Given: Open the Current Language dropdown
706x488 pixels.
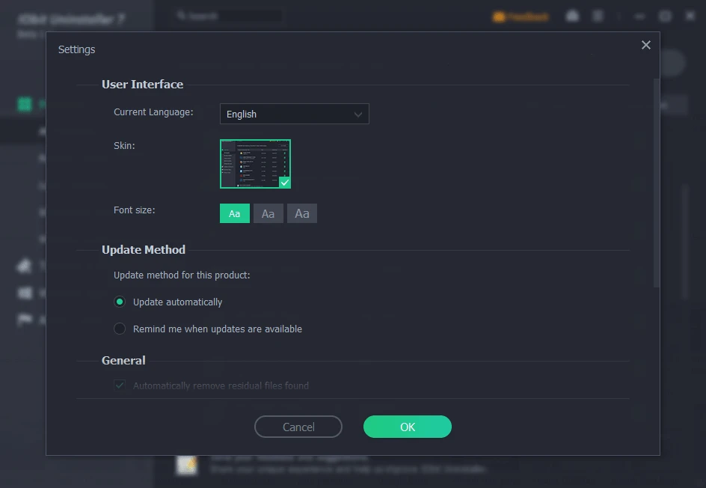Looking at the screenshot, I should (x=294, y=114).
